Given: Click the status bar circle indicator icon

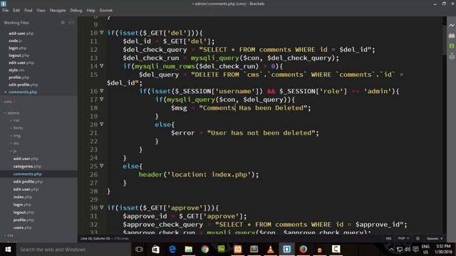Looking at the screenshot, I should pyautogui.click(x=418, y=238).
